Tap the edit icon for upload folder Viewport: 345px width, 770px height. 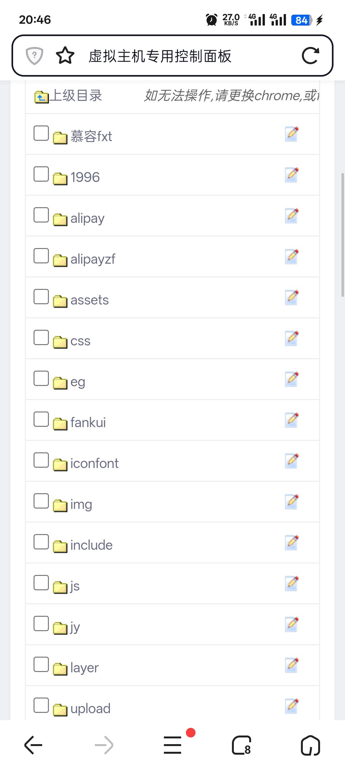point(291,706)
